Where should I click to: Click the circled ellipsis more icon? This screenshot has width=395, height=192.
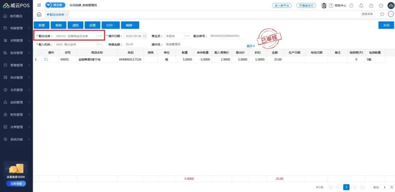391,14
